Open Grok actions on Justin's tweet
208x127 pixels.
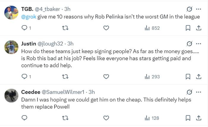189,44
